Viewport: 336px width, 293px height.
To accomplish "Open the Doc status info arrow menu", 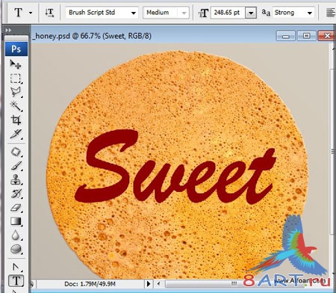I will (x=149, y=284).
